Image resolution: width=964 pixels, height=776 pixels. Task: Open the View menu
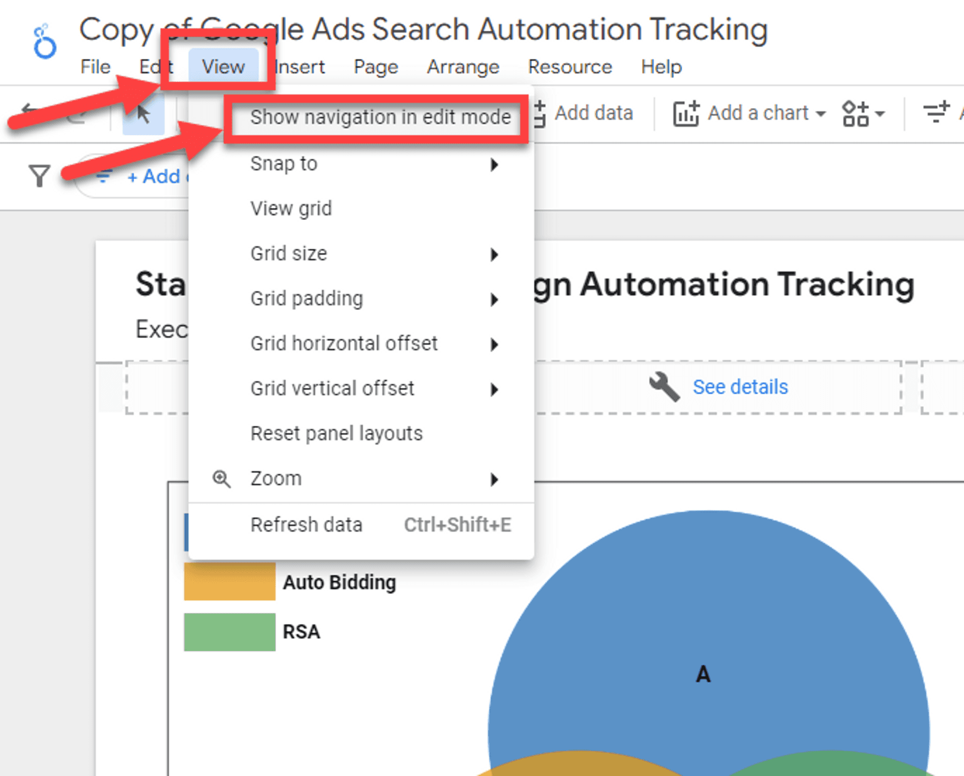(223, 67)
